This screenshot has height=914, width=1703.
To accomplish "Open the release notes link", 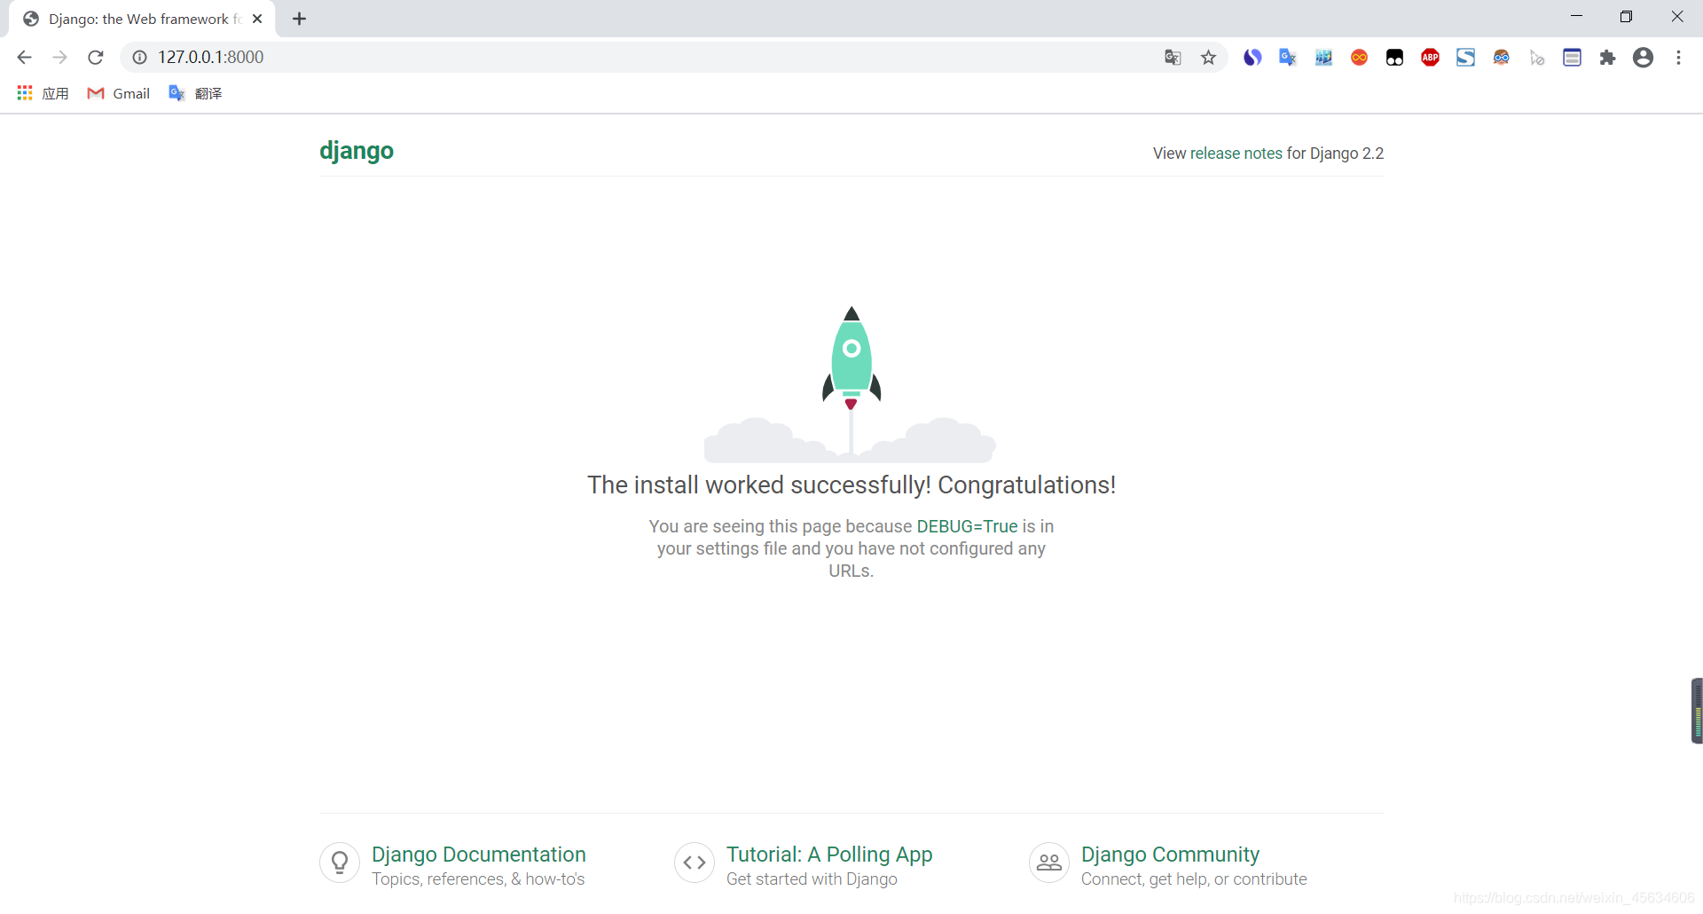I will click(1236, 154).
